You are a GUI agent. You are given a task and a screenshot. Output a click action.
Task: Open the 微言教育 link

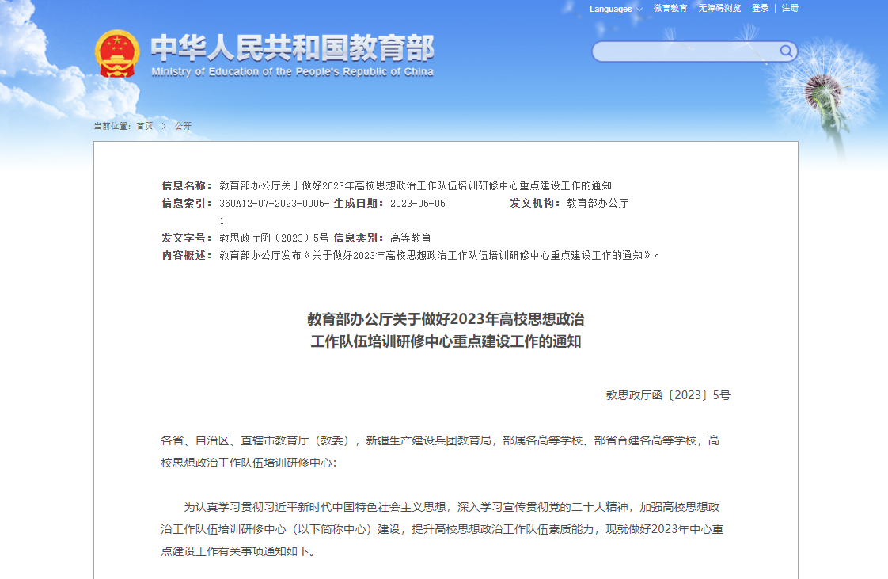(670, 9)
